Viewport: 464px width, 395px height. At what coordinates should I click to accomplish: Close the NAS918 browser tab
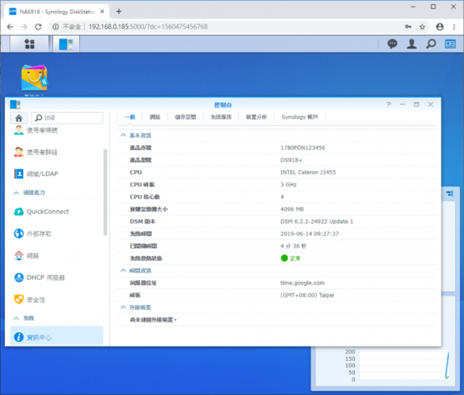[102, 12]
